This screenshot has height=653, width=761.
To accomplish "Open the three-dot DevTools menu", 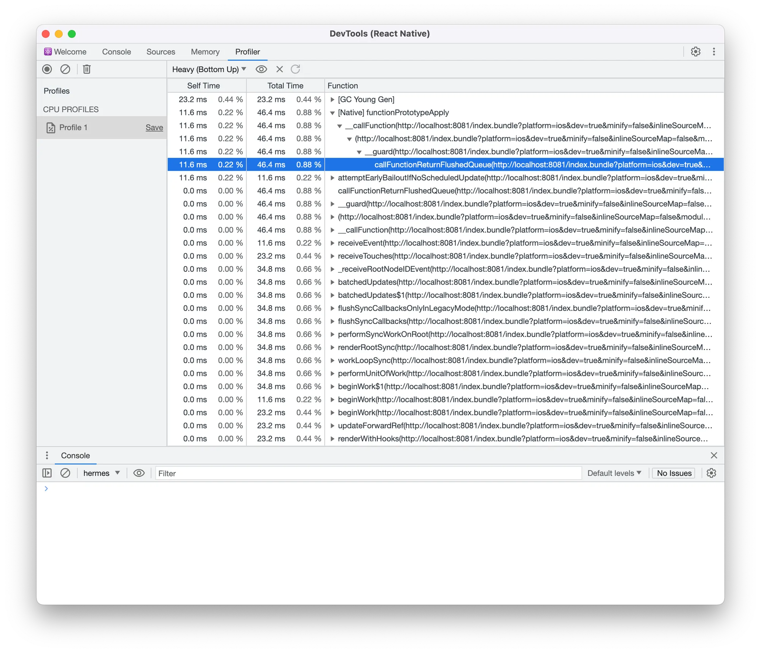I will (714, 52).
